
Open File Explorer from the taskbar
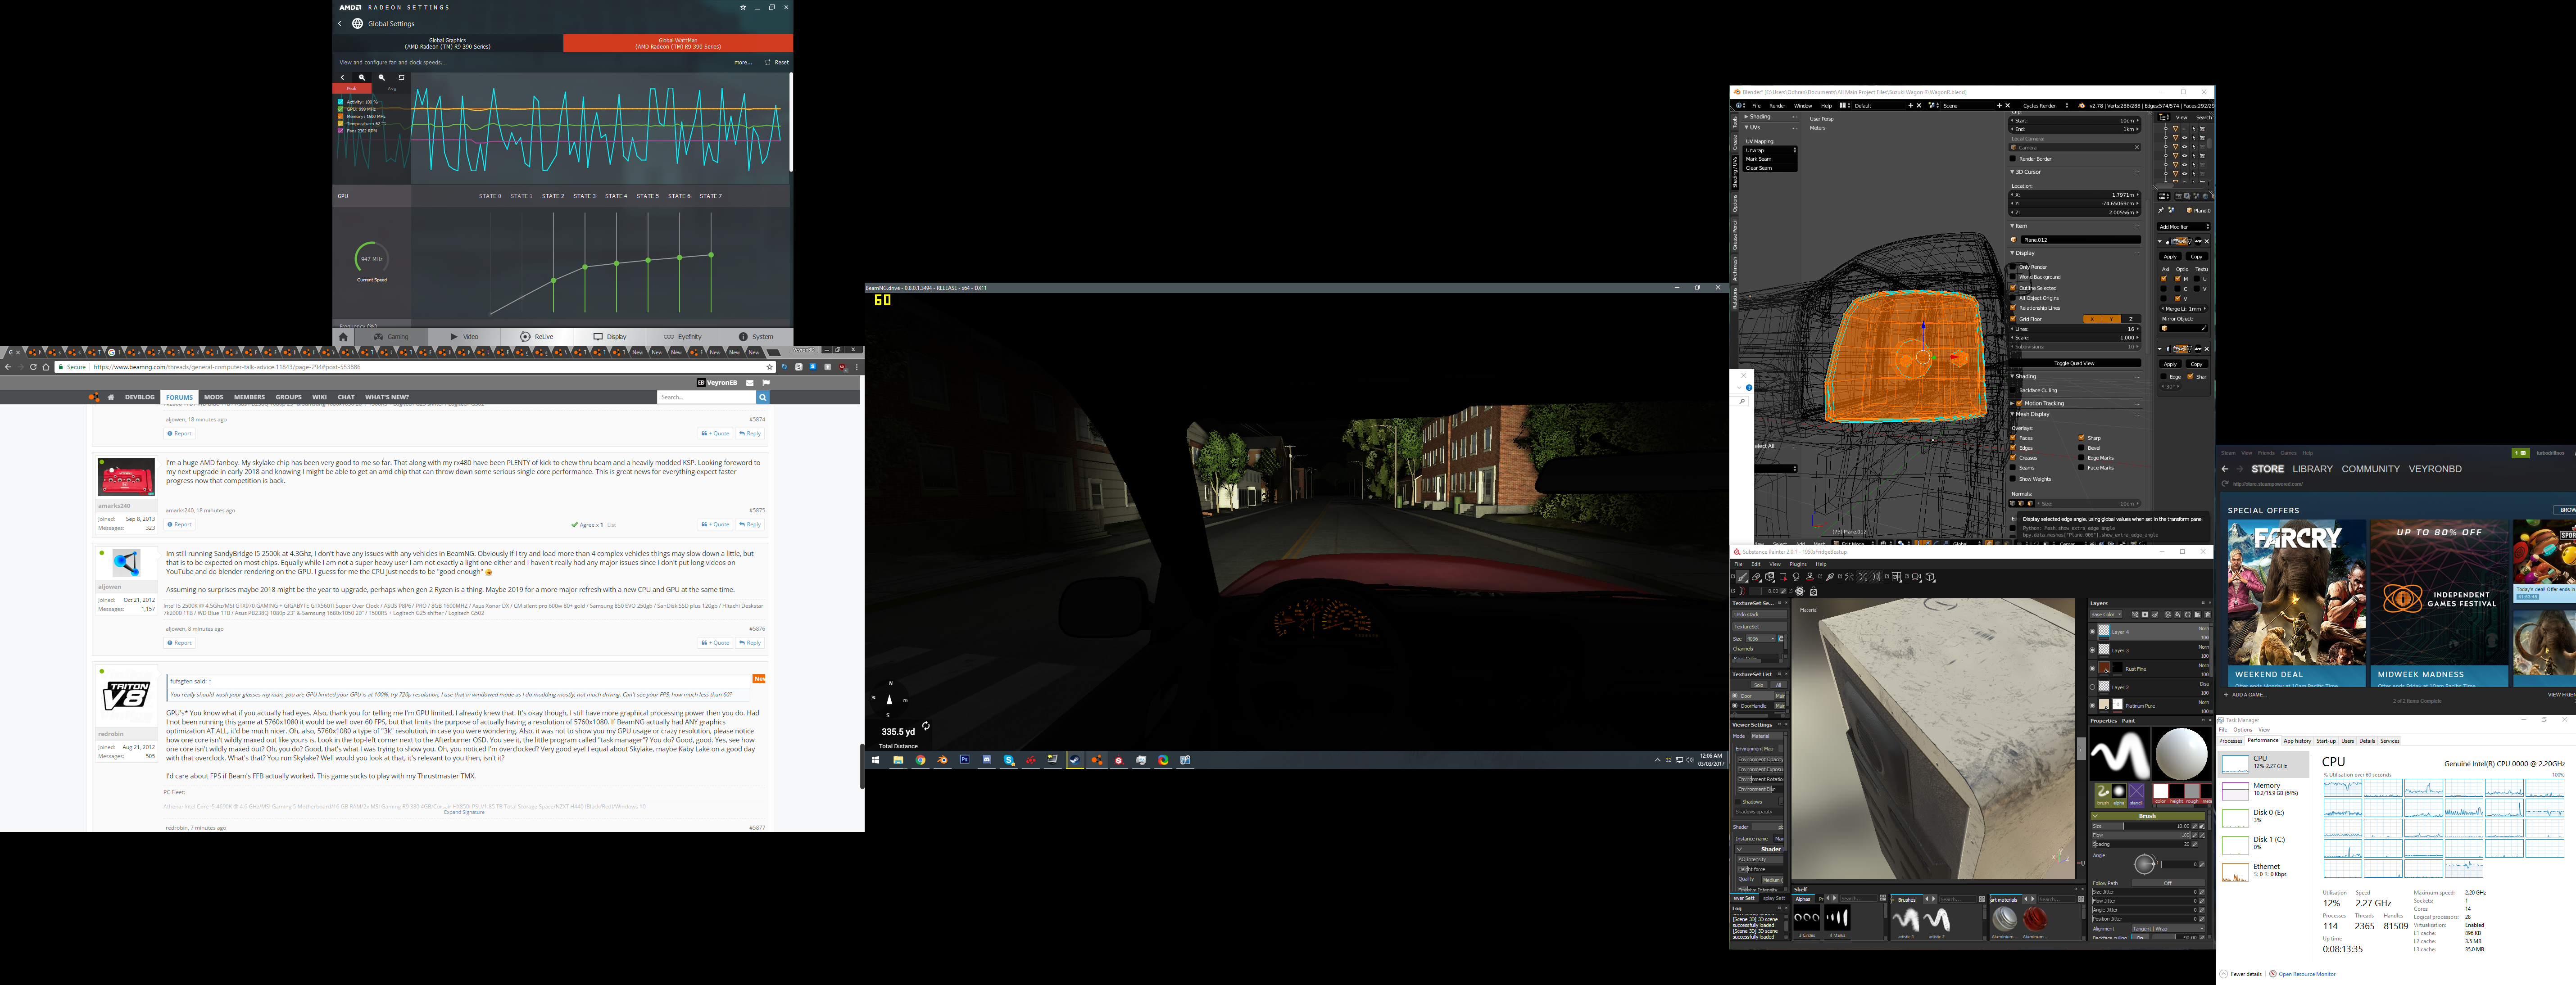coord(899,760)
